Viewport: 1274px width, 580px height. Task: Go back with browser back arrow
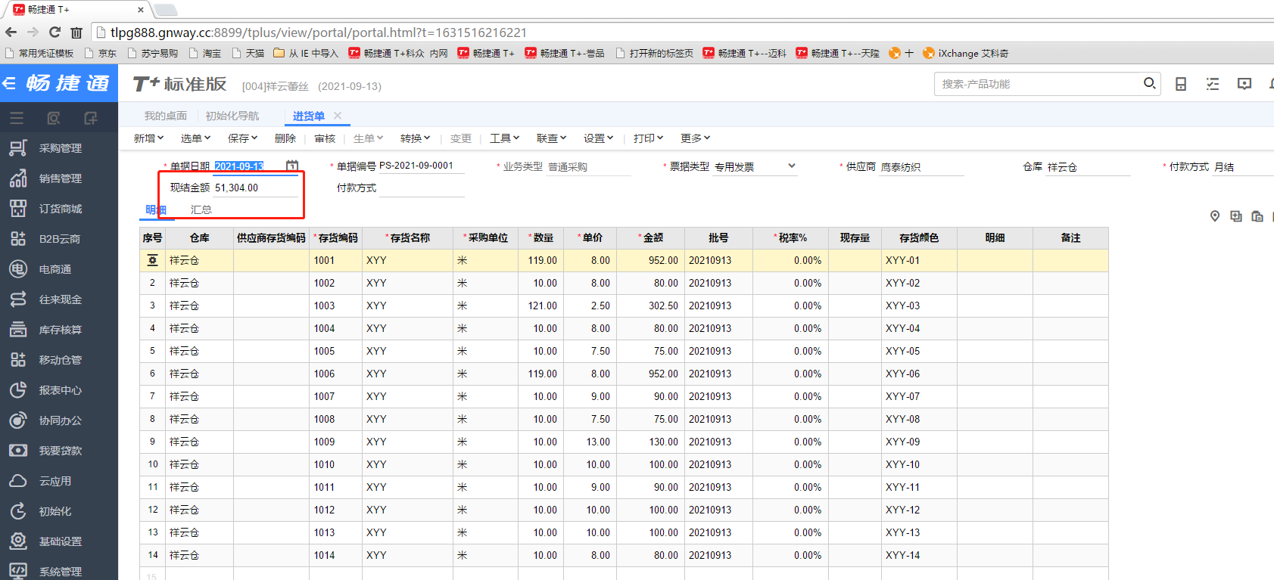(11, 32)
